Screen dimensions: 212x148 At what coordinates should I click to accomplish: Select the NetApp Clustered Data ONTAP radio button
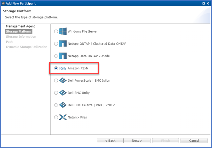coord(56,44)
